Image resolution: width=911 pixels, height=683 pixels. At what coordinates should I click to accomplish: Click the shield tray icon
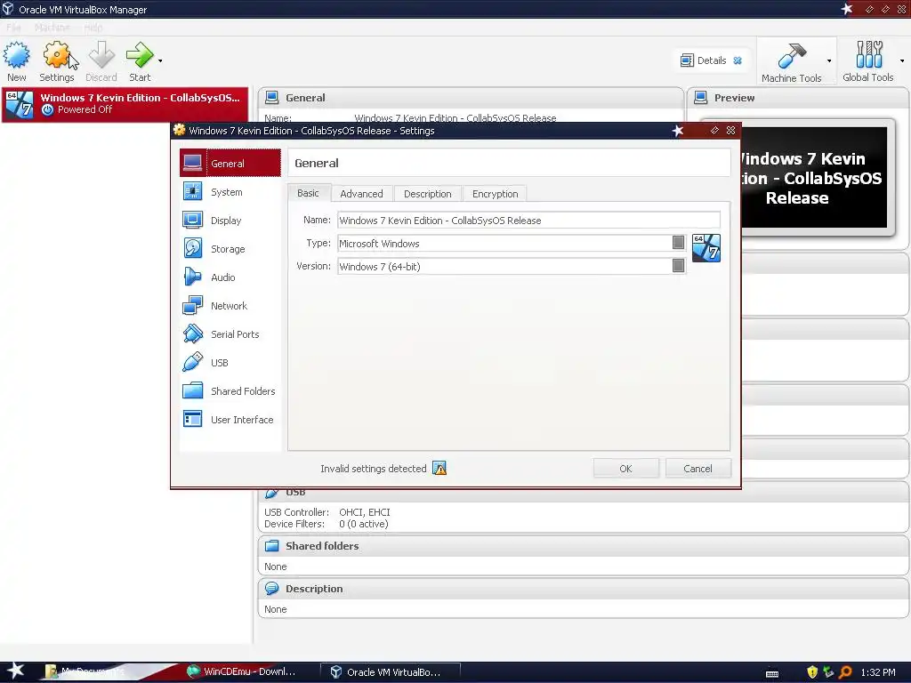pos(812,672)
